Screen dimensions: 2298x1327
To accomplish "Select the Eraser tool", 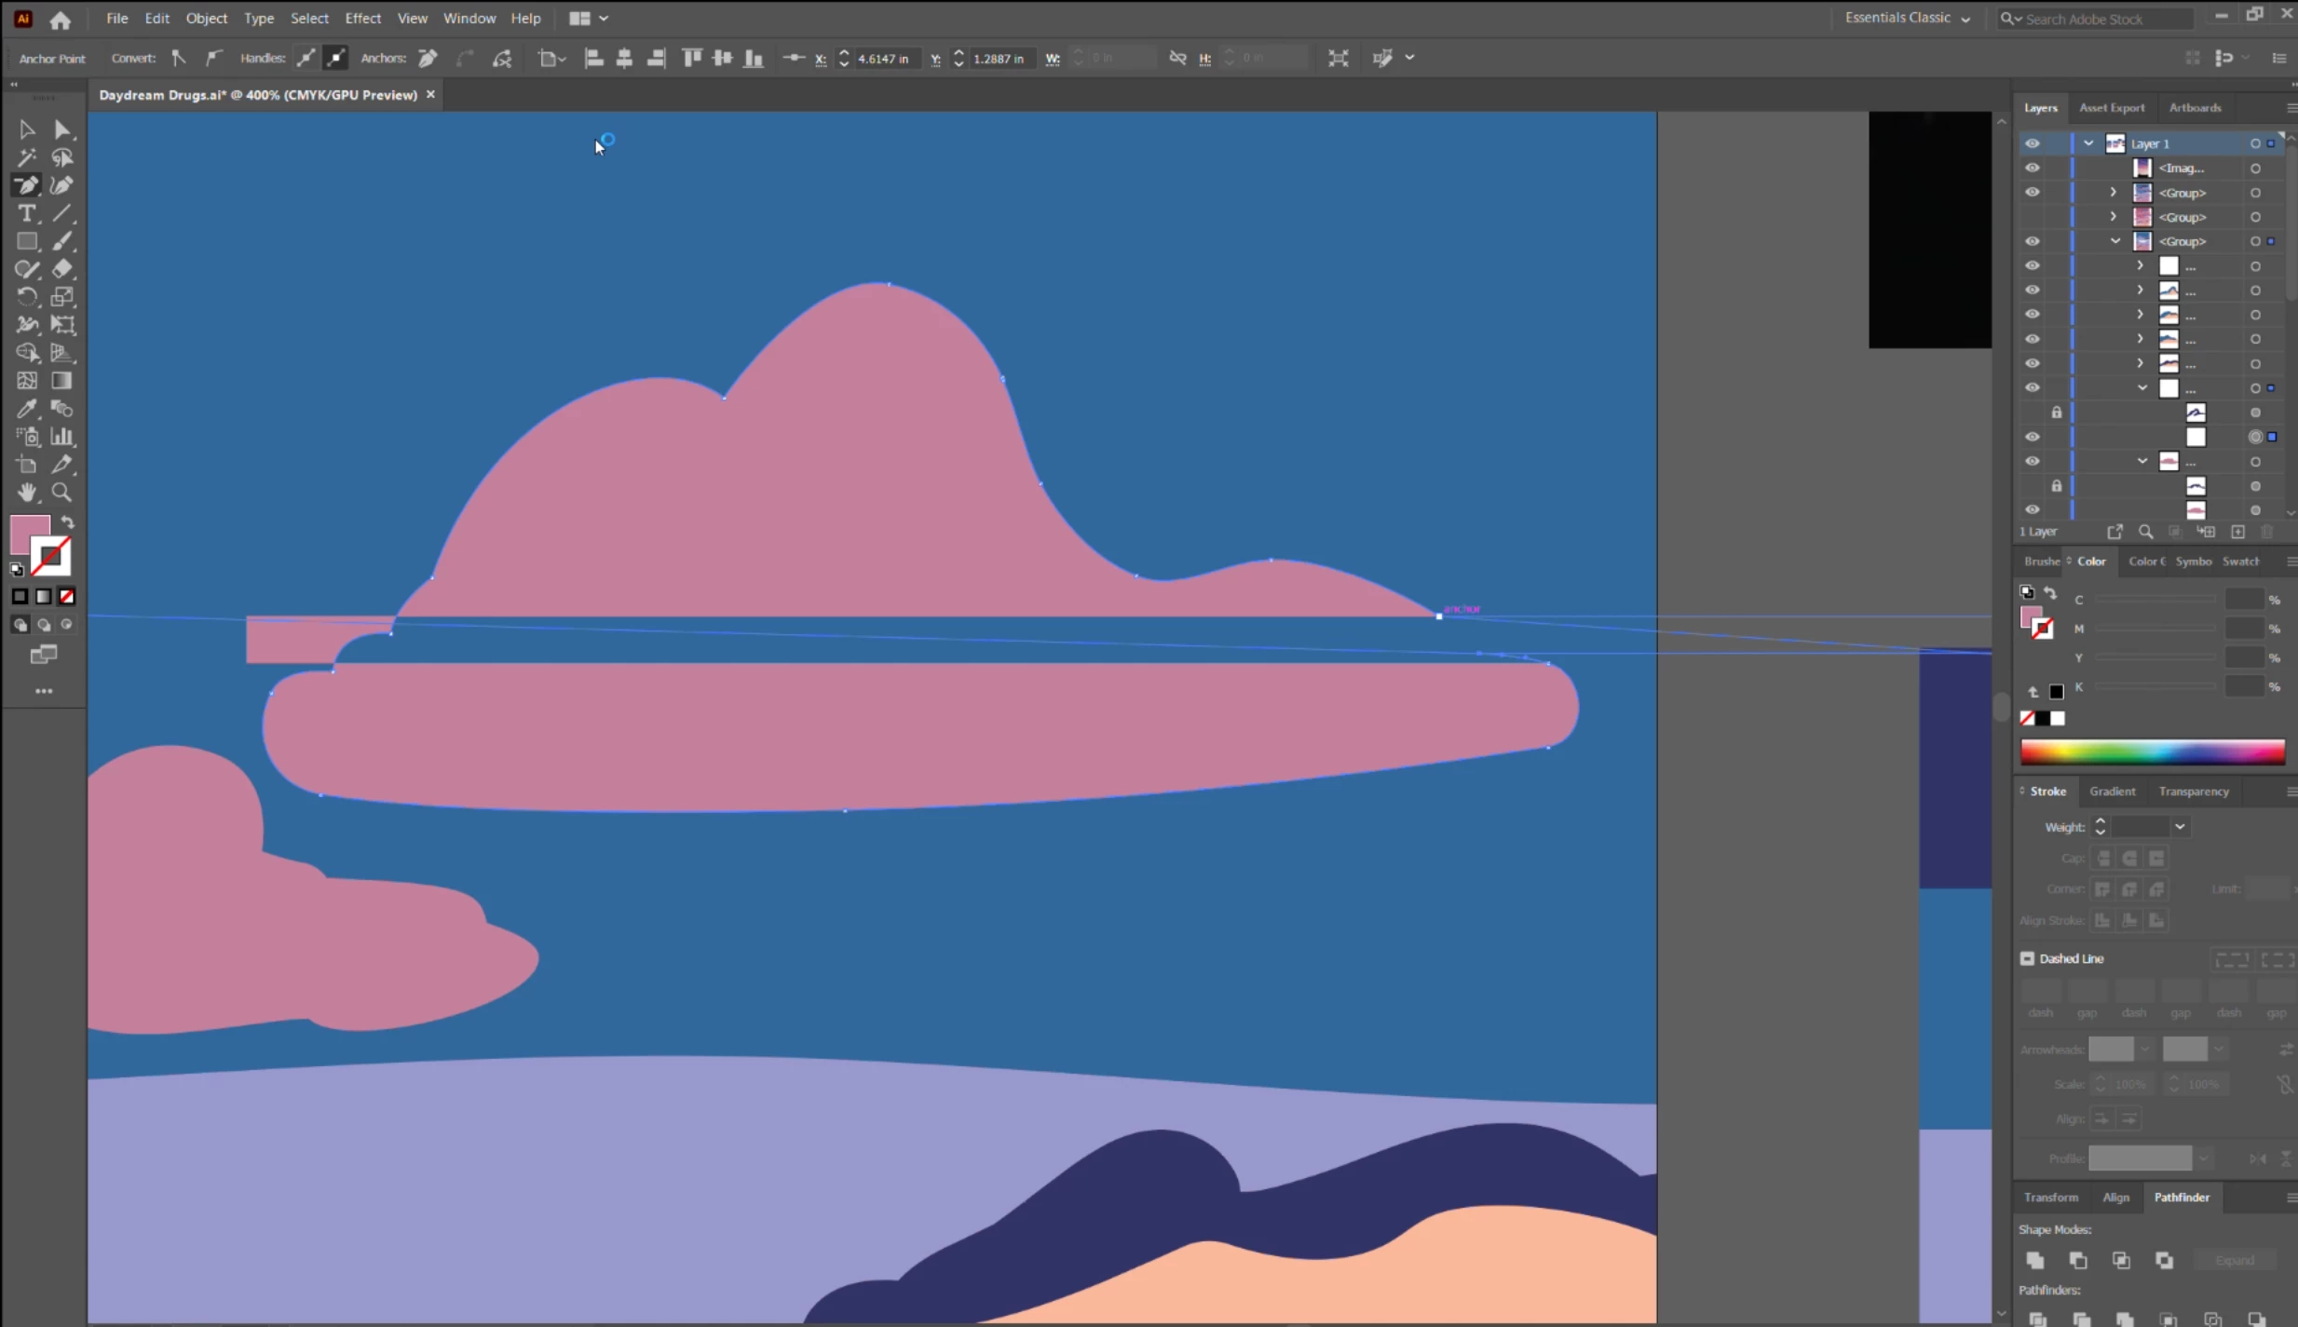I will (x=61, y=269).
